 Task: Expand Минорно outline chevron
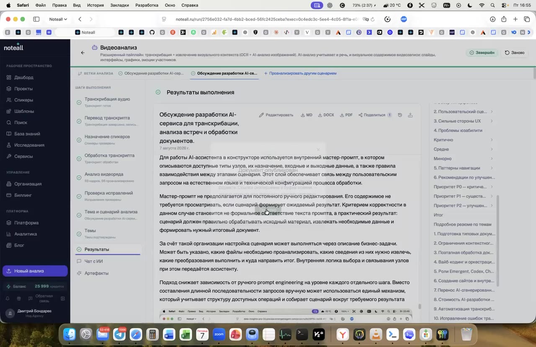[492, 159]
